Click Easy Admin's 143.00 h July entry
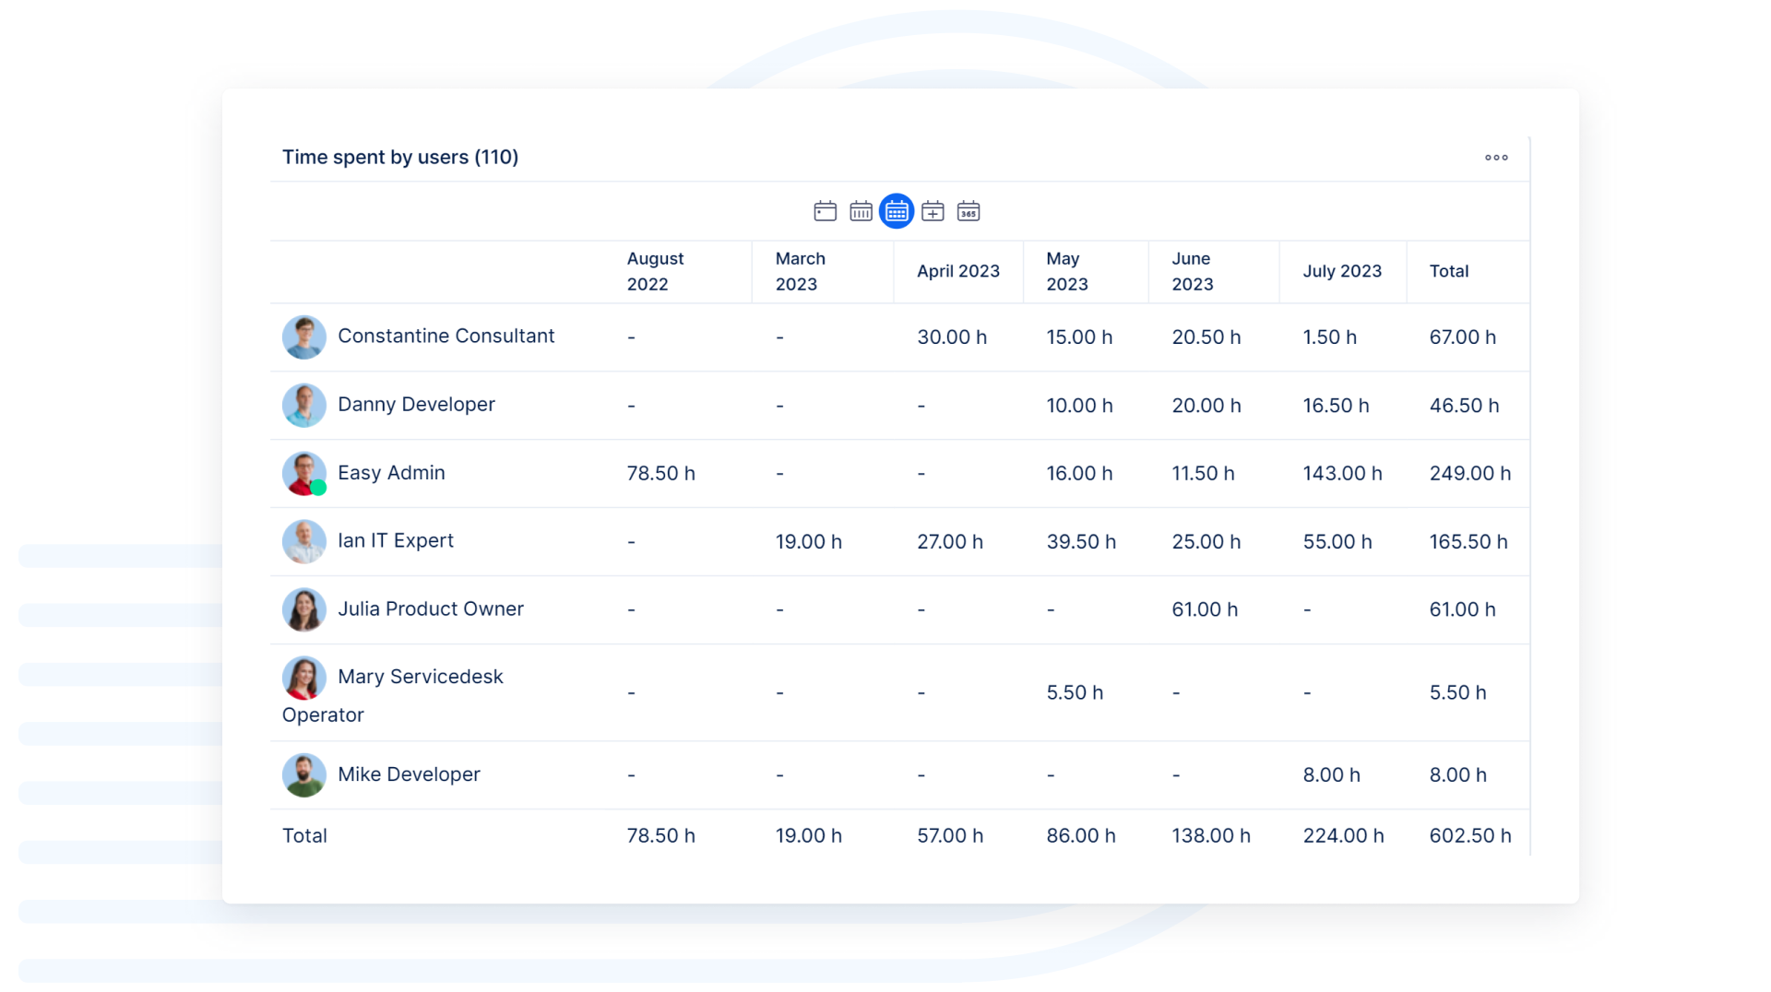Viewport: 1771px width, 992px height. point(1341,474)
